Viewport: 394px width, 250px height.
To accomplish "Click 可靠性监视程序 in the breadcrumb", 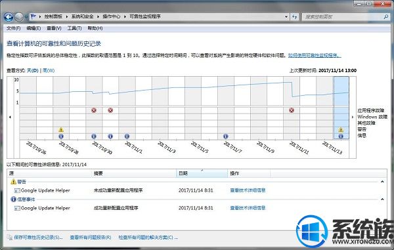I will point(145,16).
